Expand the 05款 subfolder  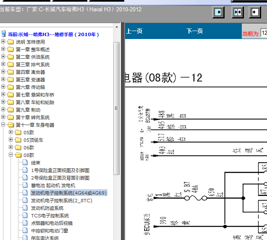pos(11,132)
